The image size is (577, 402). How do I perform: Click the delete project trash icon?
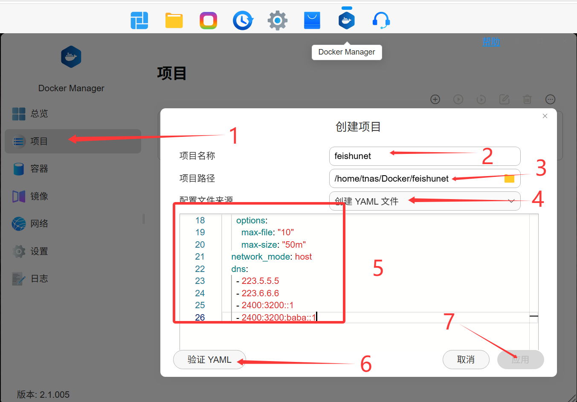pyautogui.click(x=528, y=99)
